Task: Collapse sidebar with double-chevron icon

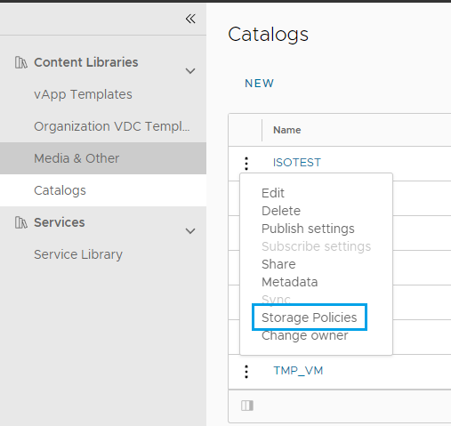Action: pos(190,19)
